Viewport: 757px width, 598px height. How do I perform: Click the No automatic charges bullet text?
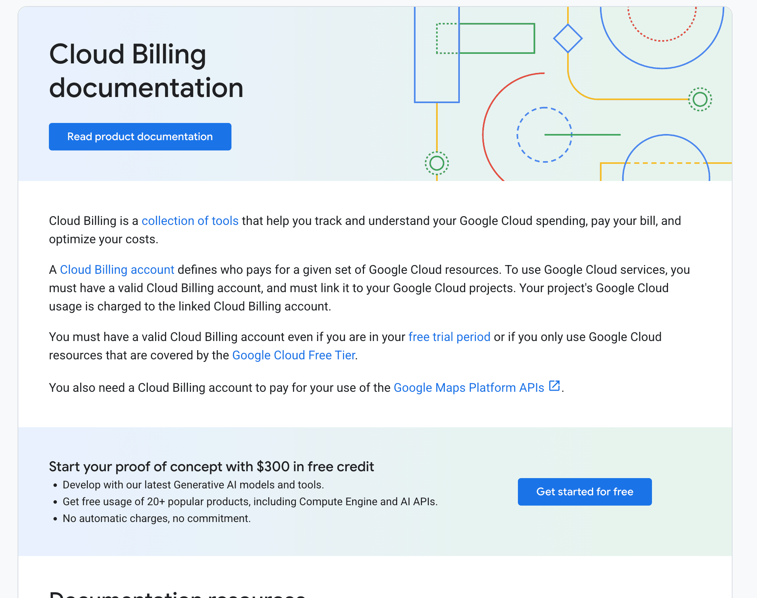point(157,519)
